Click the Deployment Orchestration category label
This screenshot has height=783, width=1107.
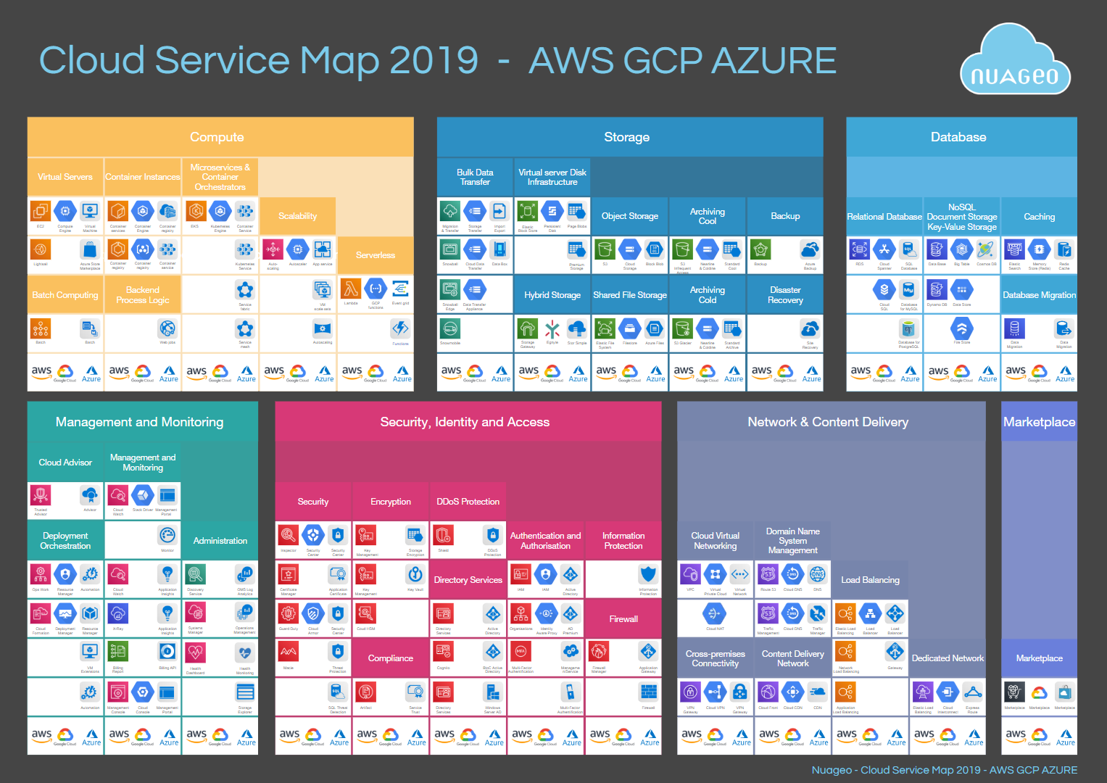point(65,541)
